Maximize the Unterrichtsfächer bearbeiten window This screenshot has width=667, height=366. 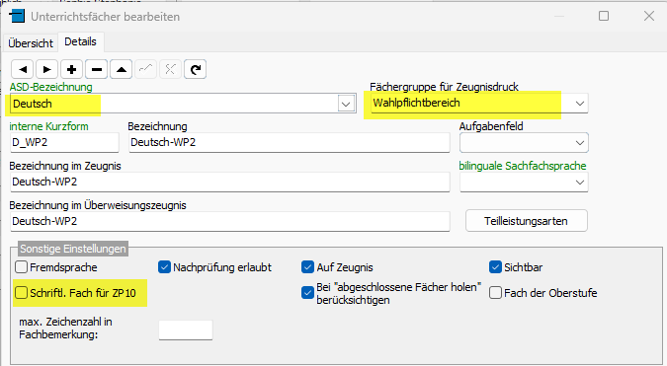pyautogui.click(x=604, y=16)
